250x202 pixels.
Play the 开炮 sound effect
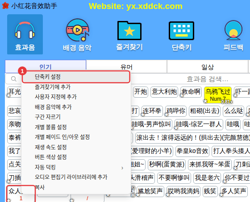[141, 92]
